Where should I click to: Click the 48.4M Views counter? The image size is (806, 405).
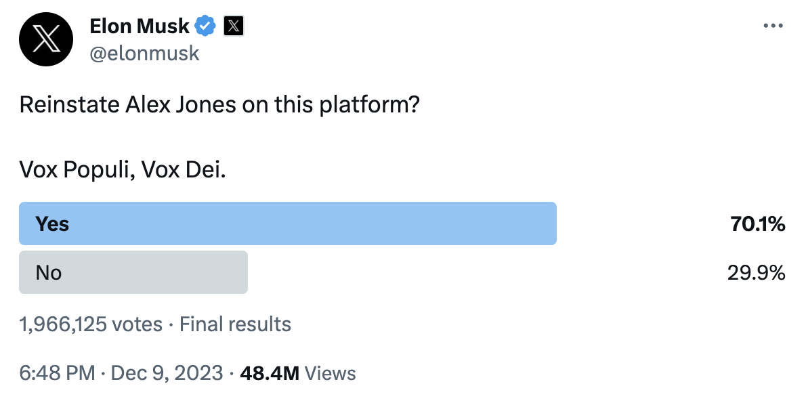(x=298, y=373)
